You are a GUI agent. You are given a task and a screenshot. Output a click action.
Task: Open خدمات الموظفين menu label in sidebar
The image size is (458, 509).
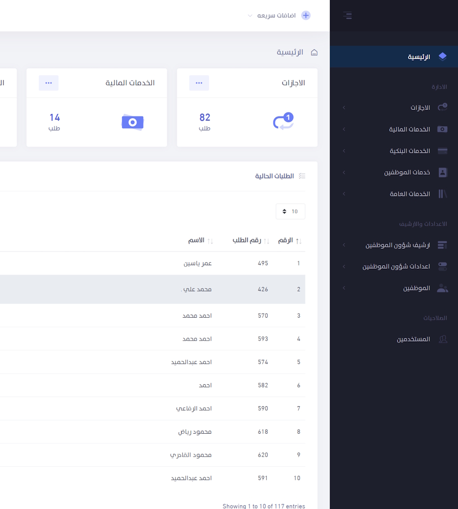407,173
